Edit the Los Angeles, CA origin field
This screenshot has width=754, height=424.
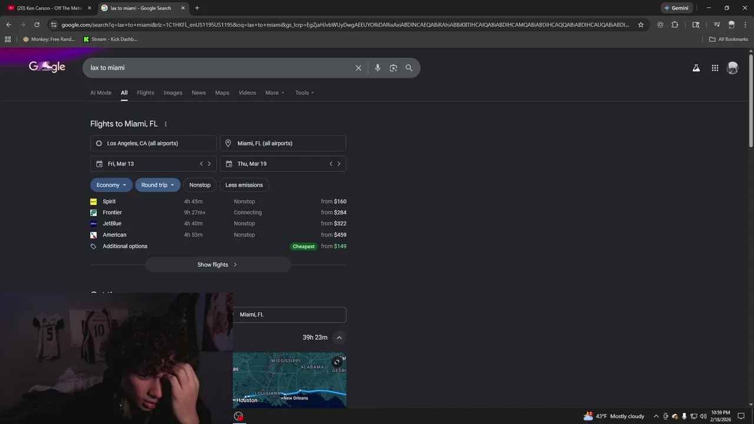153,143
